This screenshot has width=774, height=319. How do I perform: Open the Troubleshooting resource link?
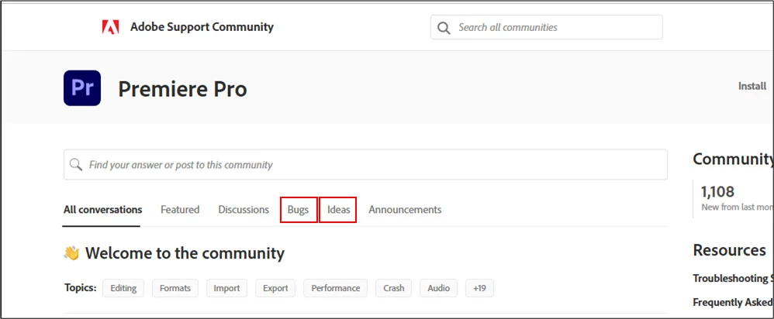pos(733,279)
